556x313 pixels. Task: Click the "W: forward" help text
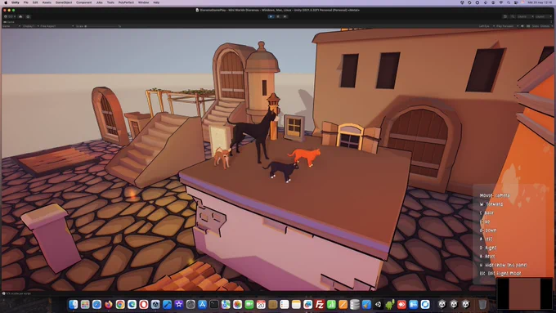pos(491,204)
